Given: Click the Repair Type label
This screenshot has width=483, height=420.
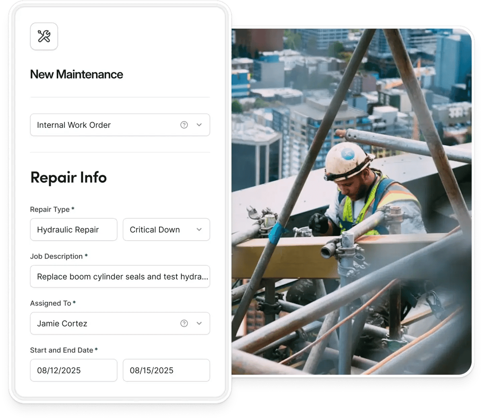Looking at the screenshot, I should pyautogui.click(x=52, y=209).
